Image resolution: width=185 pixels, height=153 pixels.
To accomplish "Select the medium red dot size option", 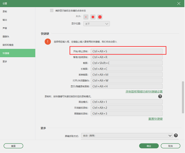I will 93,17.
